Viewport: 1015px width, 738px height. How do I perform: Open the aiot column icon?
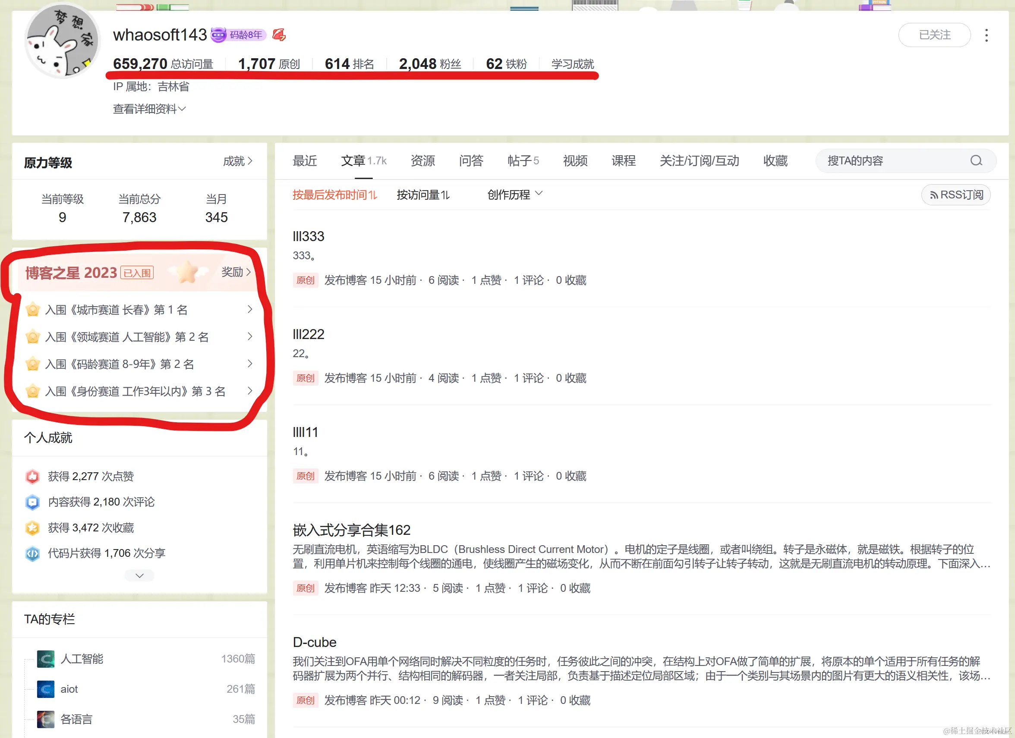point(46,689)
